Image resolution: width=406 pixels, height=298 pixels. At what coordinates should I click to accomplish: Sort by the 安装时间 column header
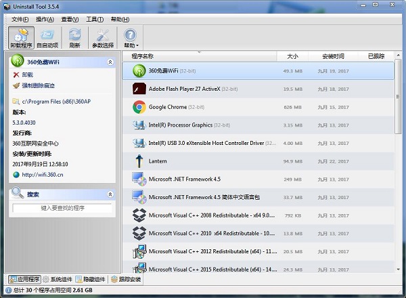click(x=333, y=56)
